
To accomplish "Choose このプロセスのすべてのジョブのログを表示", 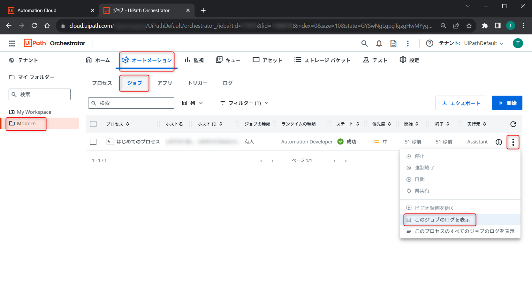I will point(460,231).
